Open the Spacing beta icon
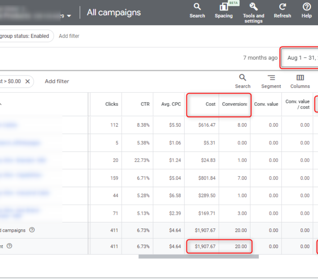The image size is (318, 279). click(224, 7)
